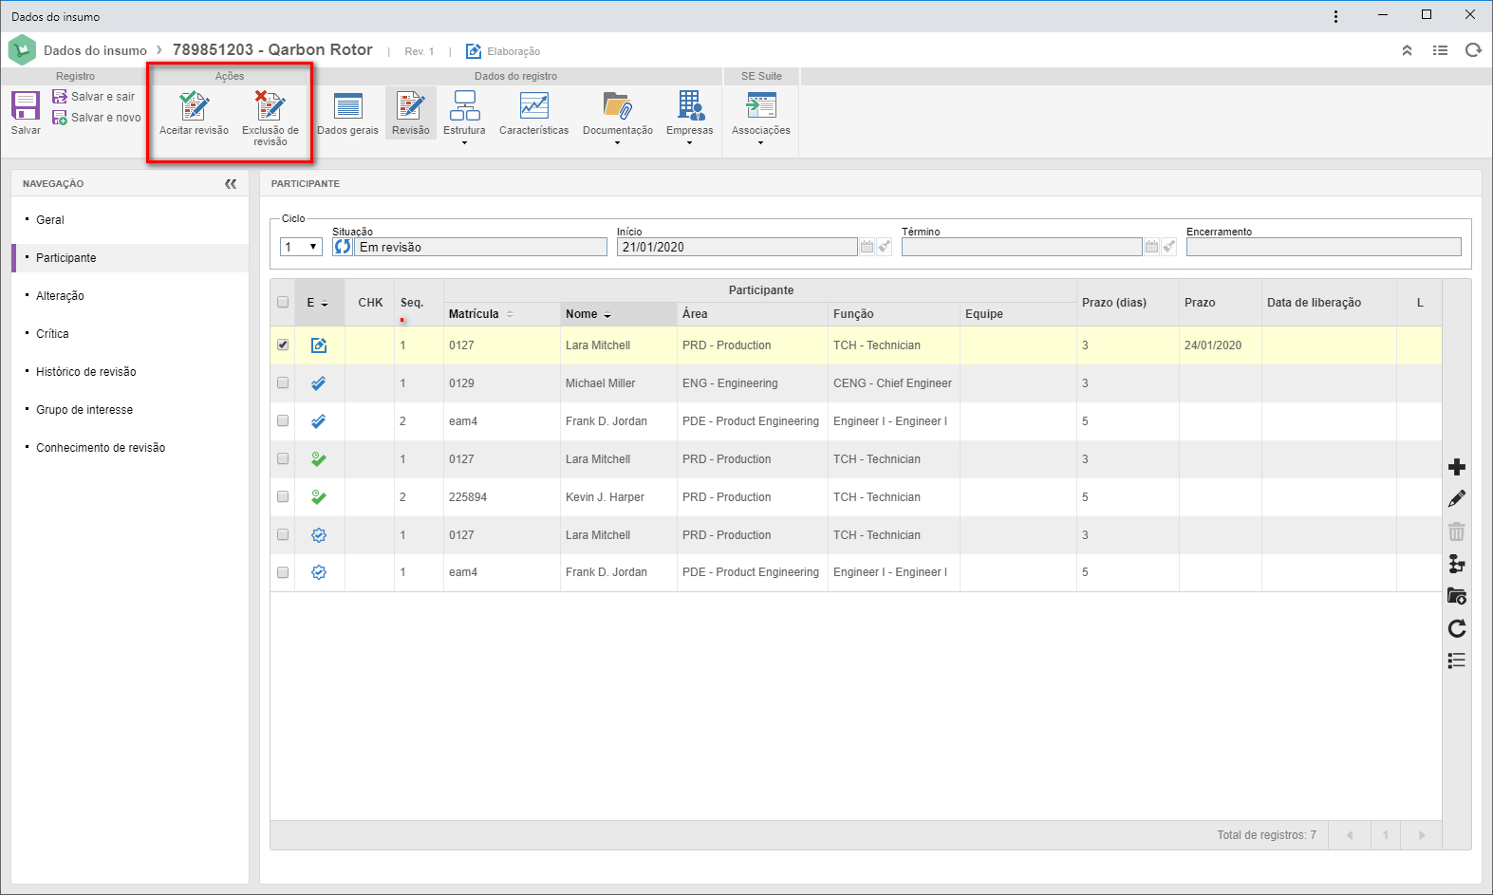Check Frank D. Jordan sequence 2 checkbox
This screenshot has height=895, width=1493.
pos(283,421)
